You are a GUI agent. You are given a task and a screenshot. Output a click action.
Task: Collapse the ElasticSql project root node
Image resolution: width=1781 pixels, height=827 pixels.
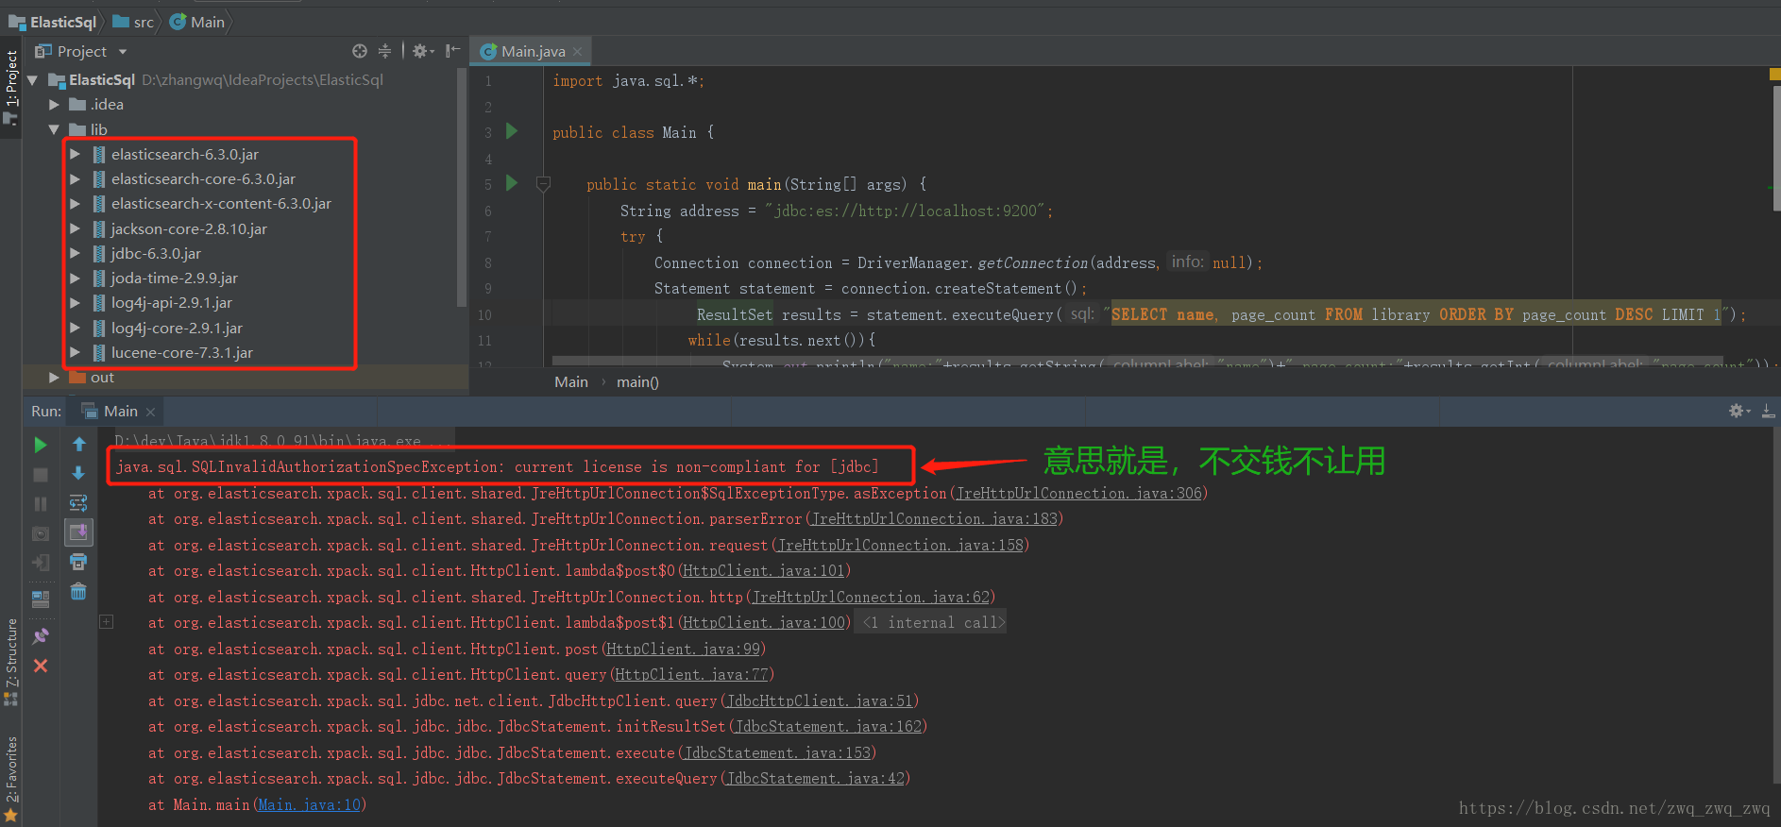33,80
